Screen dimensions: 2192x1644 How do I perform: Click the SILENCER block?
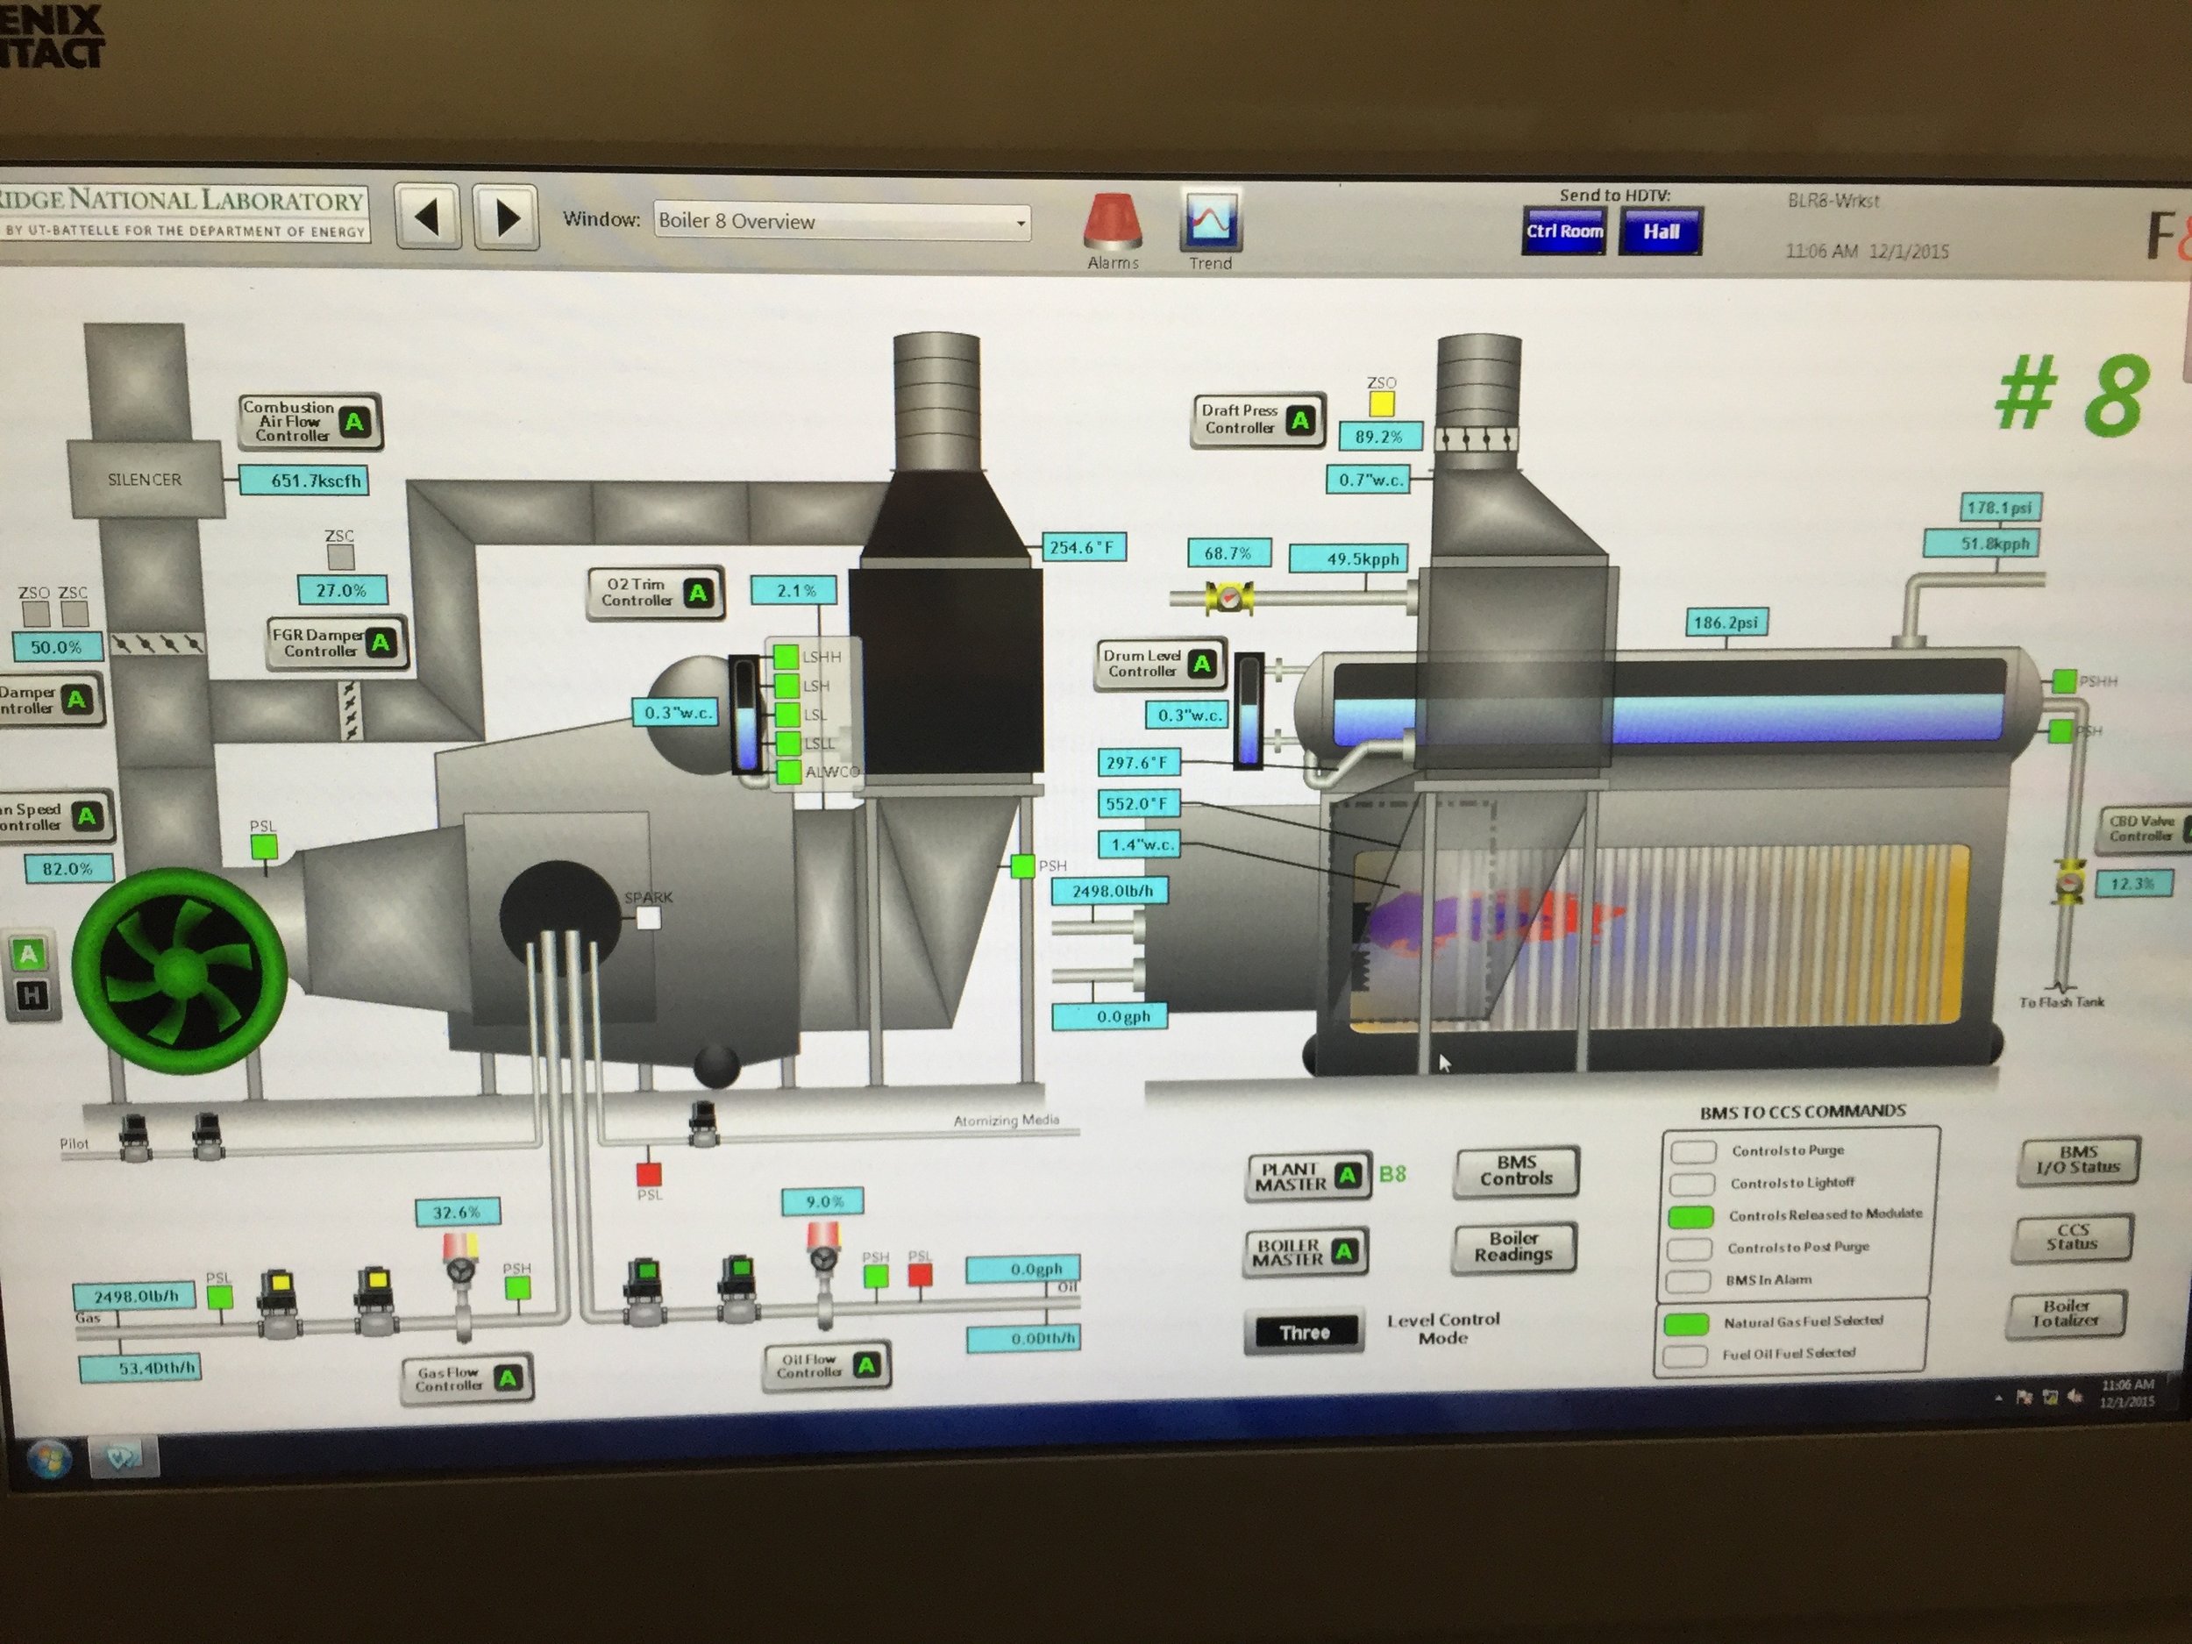(146, 480)
